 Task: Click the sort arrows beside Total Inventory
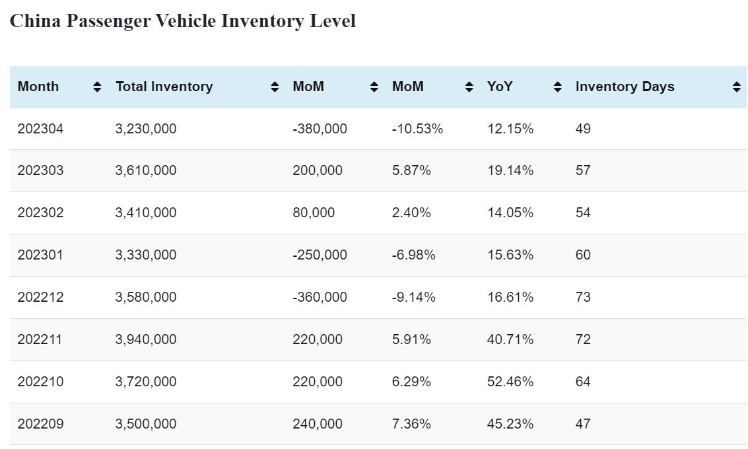[275, 86]
